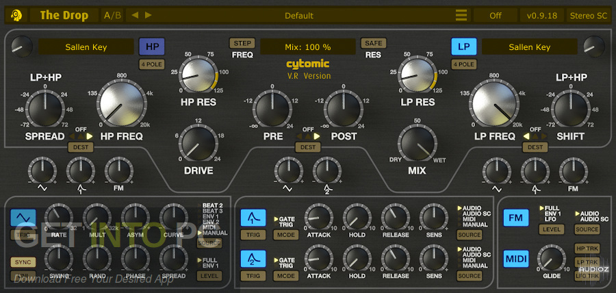Image resolution: width=616 pixels, height=293 pixels.
Task: Click the LFO MULT knob
Action: 97,217
